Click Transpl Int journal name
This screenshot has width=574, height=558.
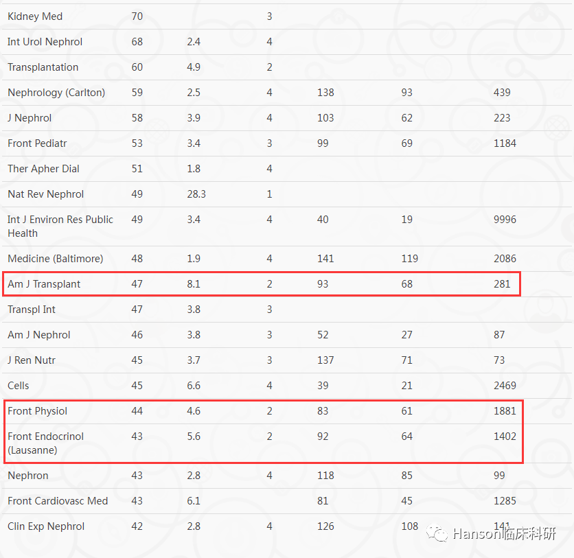tap(32, 310)
